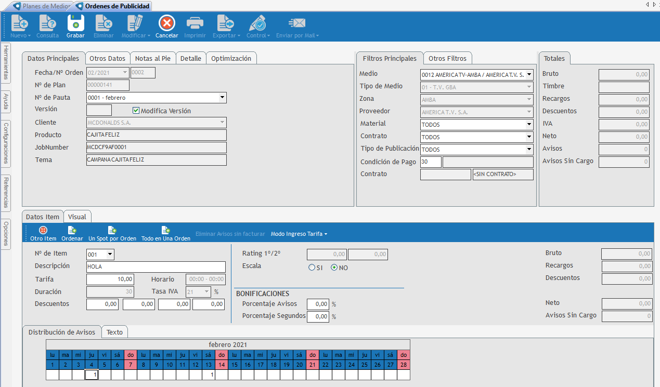The width and height of the screenshot is (660, 387).
Task: Click the Cancelar red X icon
Action: coord(166,23)
